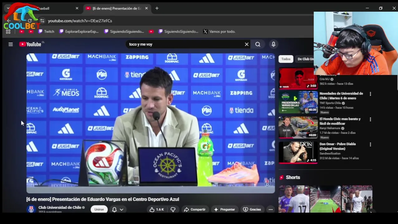Image resolution: width=398 pixels, height=224 pixels.
Task: Send thanks with Gracias button
Action: click(x=252, y=209)
